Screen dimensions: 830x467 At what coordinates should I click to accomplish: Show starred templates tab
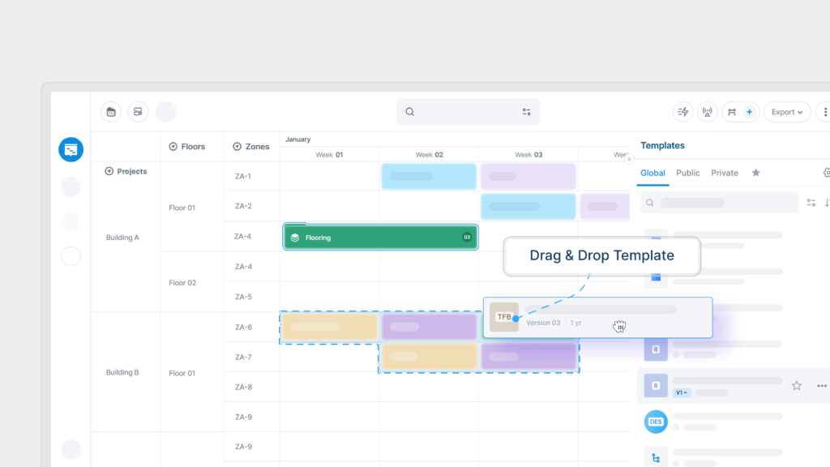[755, 173]
